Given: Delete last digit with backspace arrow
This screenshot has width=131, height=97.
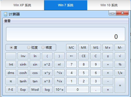Looking at the screenshot, I should (x=71, y=56).
